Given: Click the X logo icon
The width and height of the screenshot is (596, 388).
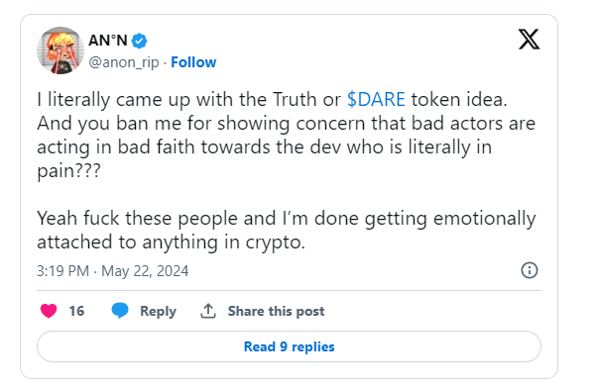Looking at the screenshot, I should [x=529, y=39].
